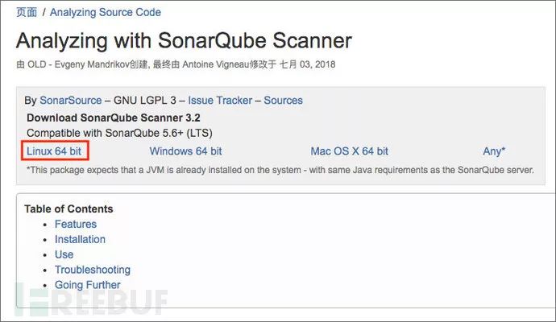Open the Going Further section
Screen dimensions: 556x322
[x=87, y=285]
